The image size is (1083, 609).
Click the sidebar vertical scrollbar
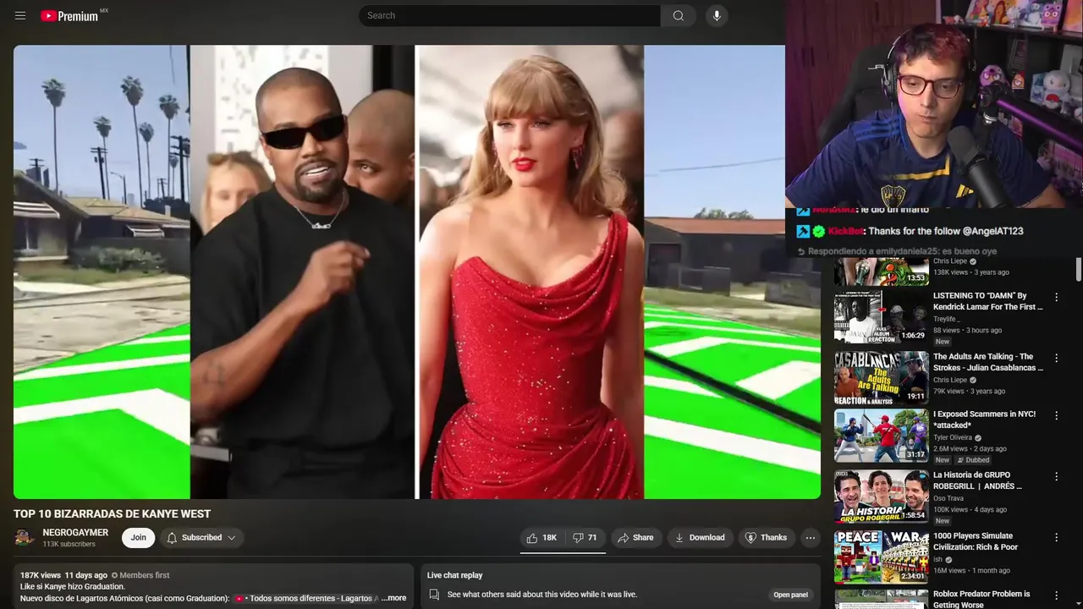(x=1078, y=269)
